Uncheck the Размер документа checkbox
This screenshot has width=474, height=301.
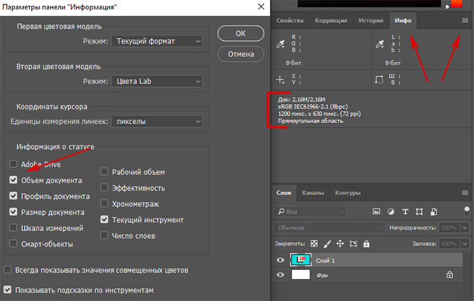pyautogui.click(x=13, y=212)
